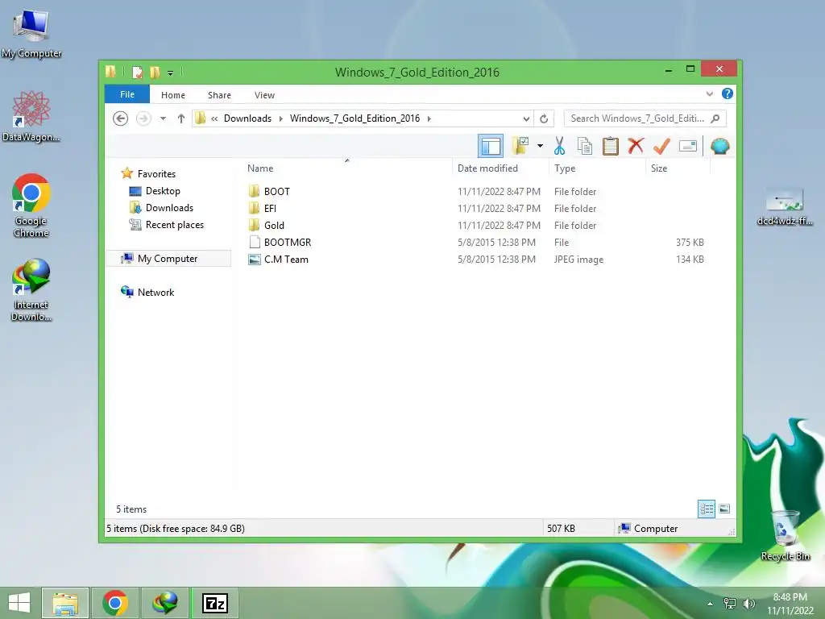Click File Explorer on the taskbar

65,603
